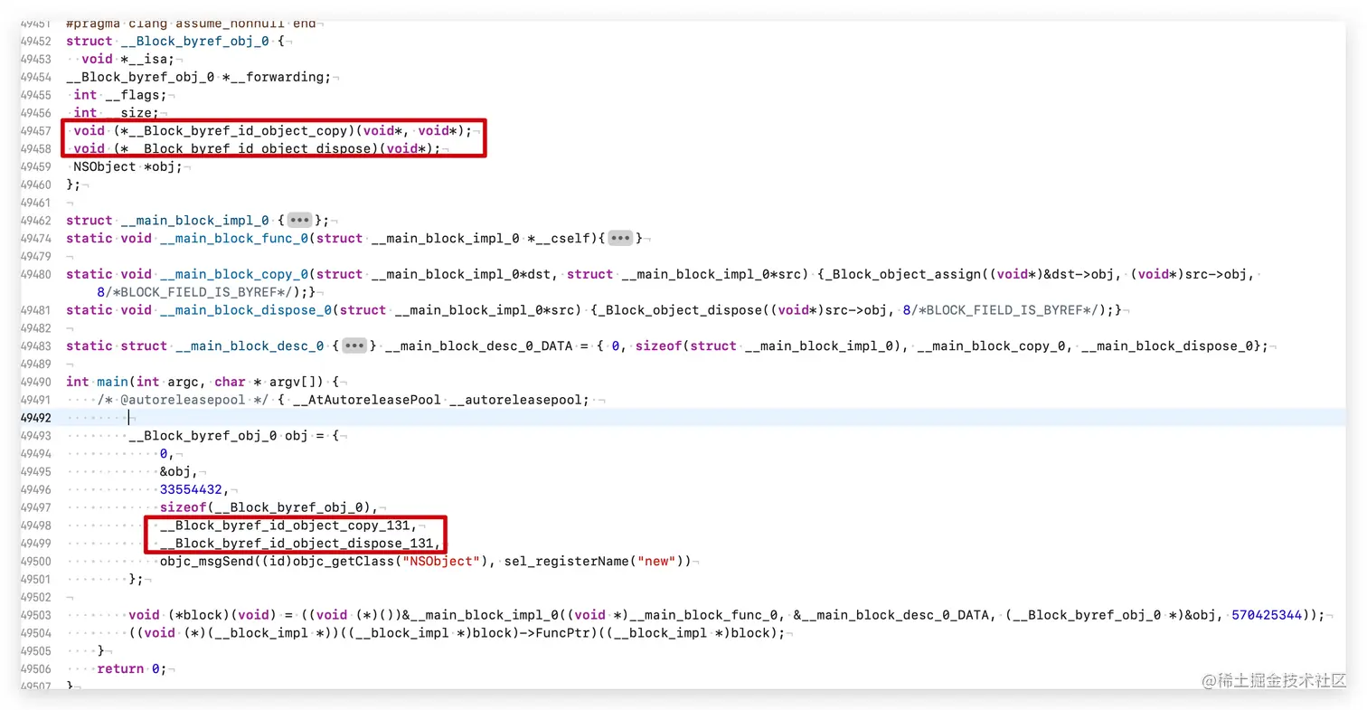Viewport: 1367px width, 710px height.
Task: Click the NSObject *obj member declaration
Action: click(x=127, y=166)
